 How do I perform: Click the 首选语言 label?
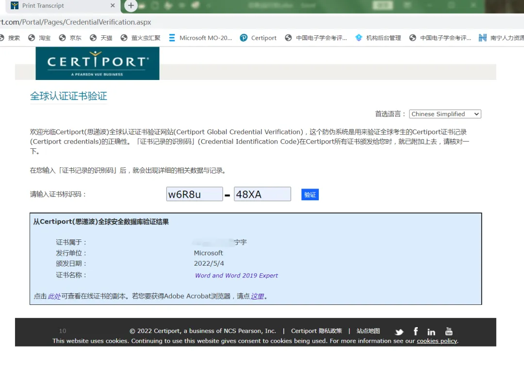390,114
